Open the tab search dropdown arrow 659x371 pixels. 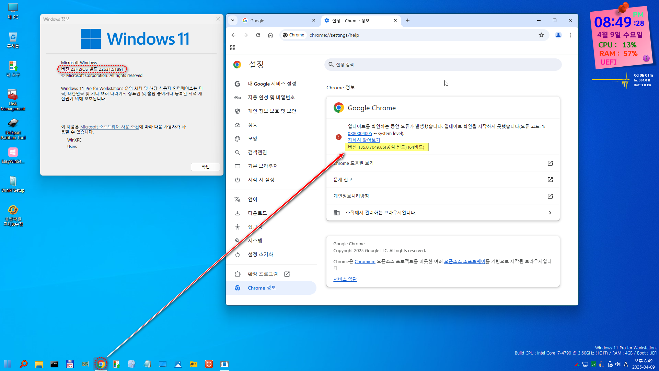click(x=233, y=21)
